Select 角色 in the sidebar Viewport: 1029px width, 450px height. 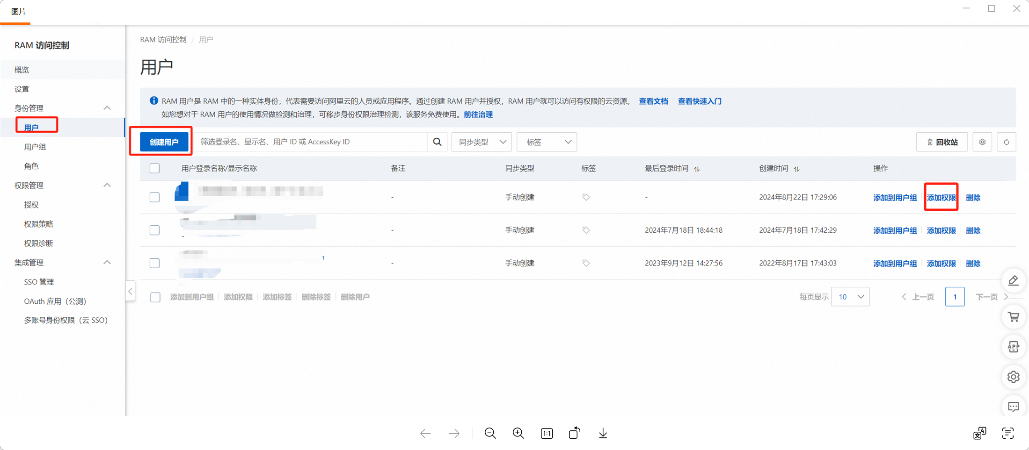pos(63,166)
